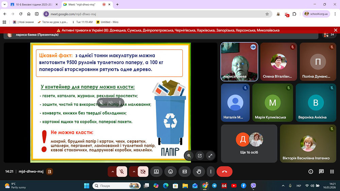Expand presentation to full screen

(210, 156)
